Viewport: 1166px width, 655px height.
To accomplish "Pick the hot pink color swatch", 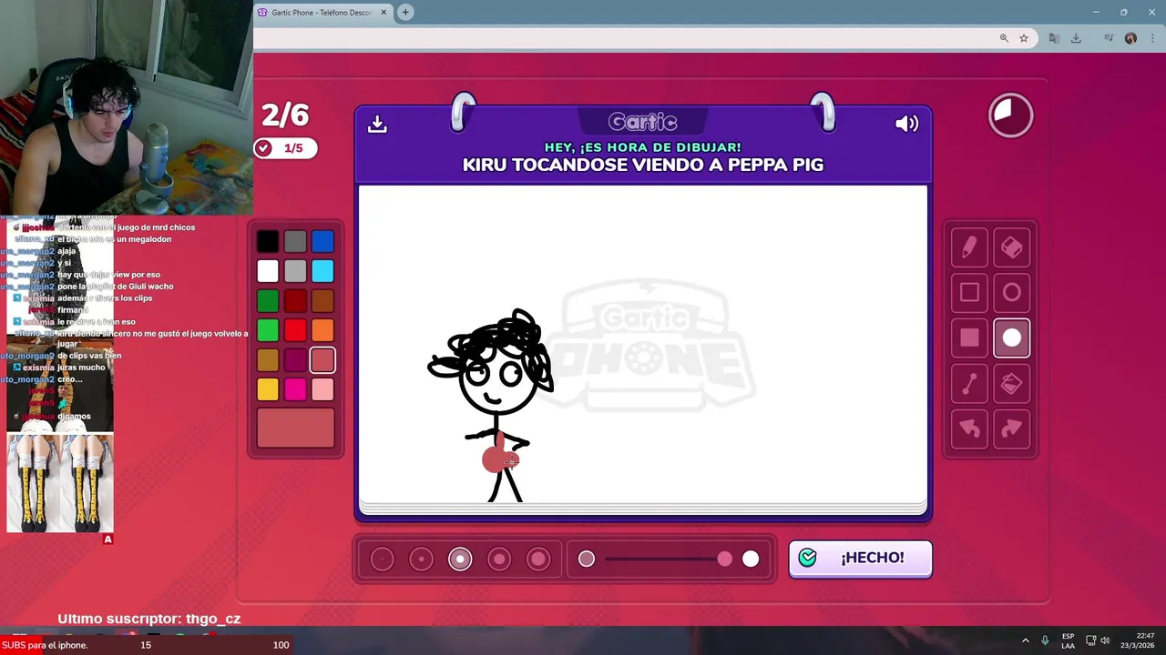I will (295, 389).
